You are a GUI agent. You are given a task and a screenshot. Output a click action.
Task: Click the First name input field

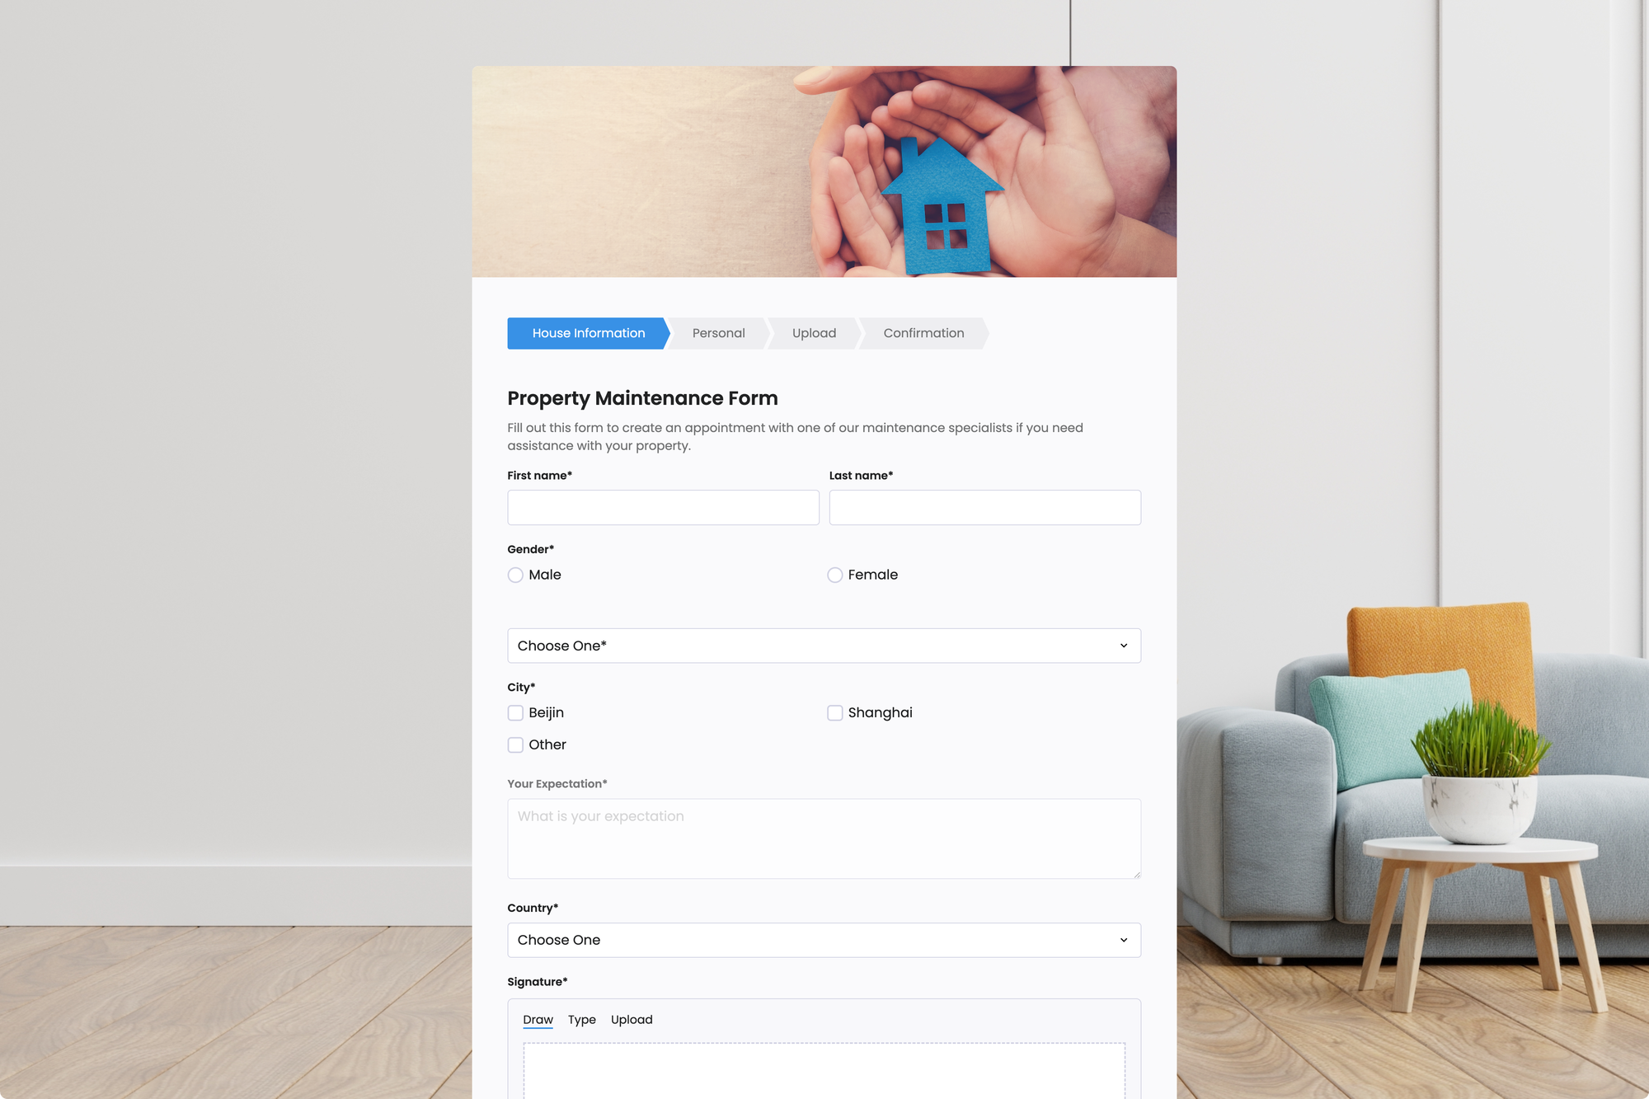[662, 506]
